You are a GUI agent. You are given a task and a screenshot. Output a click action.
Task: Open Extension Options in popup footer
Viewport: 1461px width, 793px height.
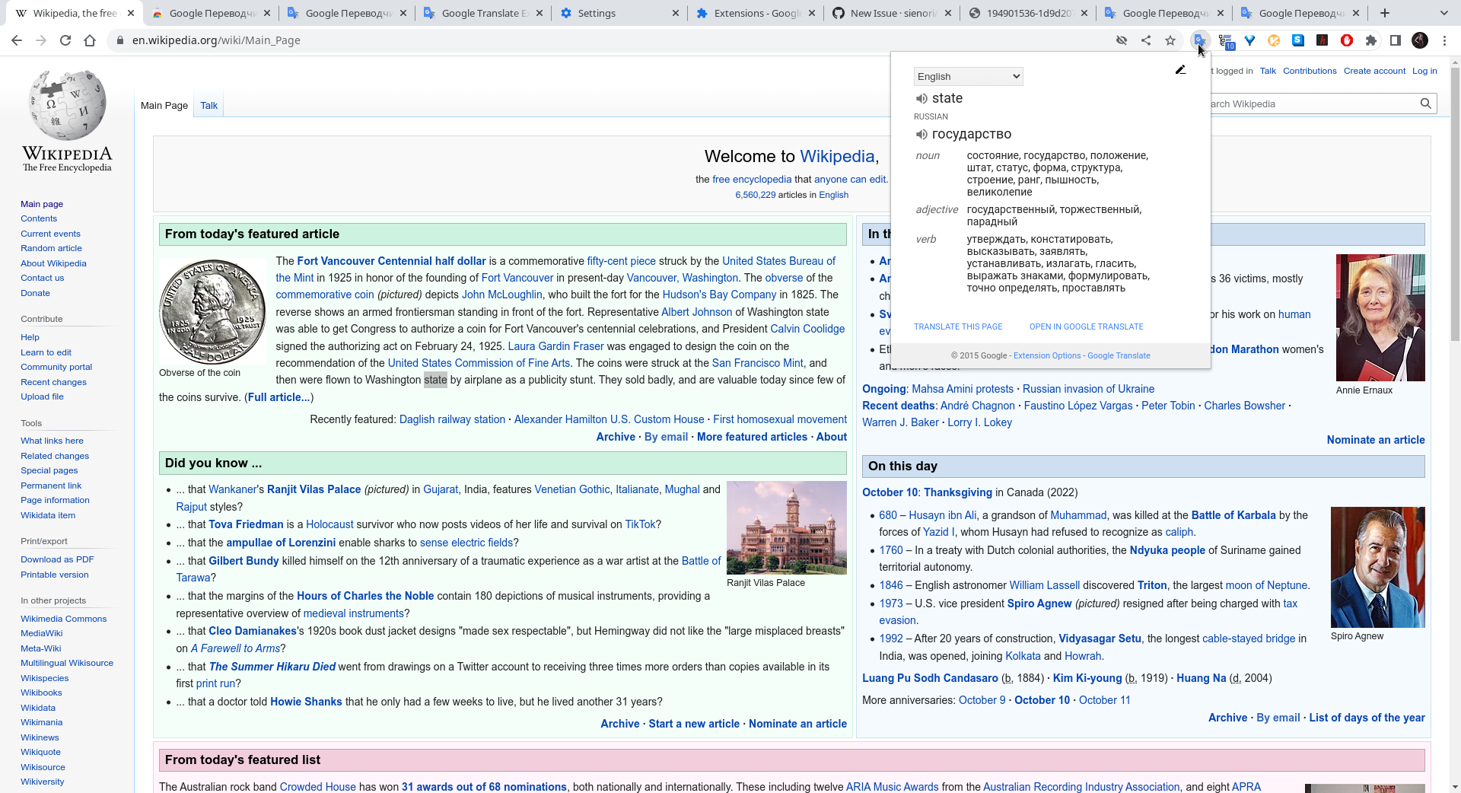(1047, 355)
